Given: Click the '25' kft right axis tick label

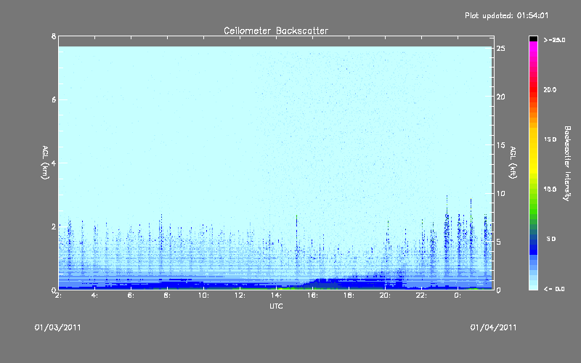Looking at the screenshot, I should (501, 49).
